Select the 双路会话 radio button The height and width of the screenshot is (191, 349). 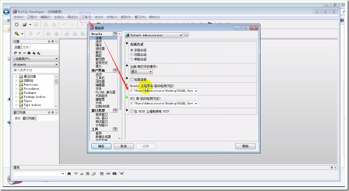(x=132, y=55)
